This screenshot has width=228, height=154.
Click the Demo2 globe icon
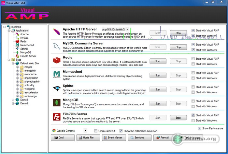(x=17, y=103)
